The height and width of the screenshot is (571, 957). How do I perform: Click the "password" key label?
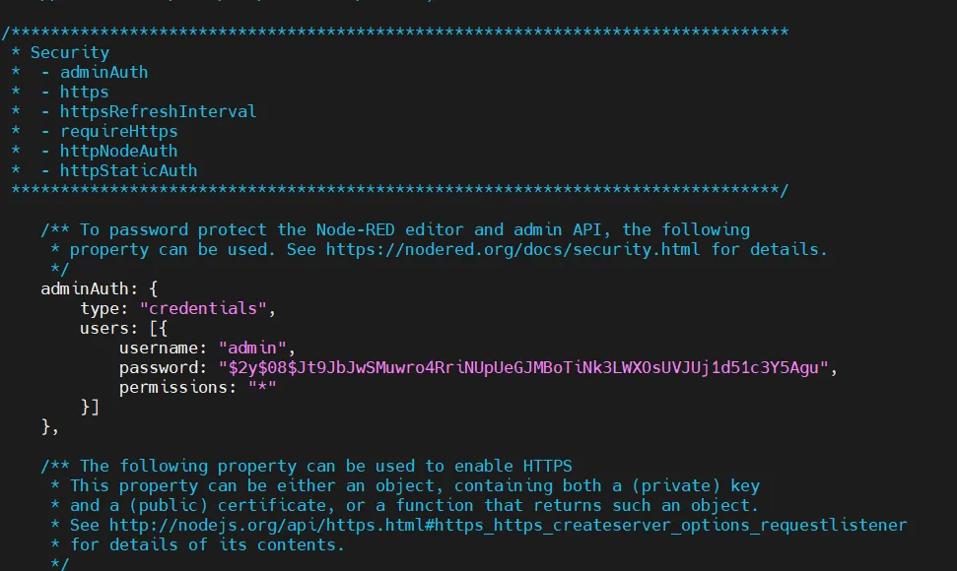pyautogui.click(x=163, y=367)
